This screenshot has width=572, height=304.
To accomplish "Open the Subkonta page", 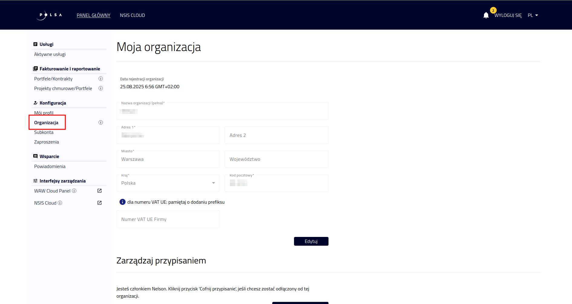I will coord(44,132).
